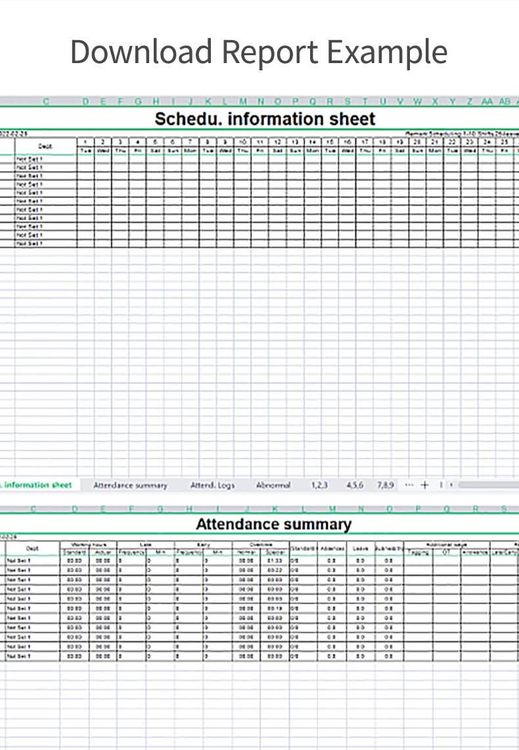This screenshot has height=750, width=519.
Task: Click the horizontal scrollbar track
Action: [x=488, y=484]
